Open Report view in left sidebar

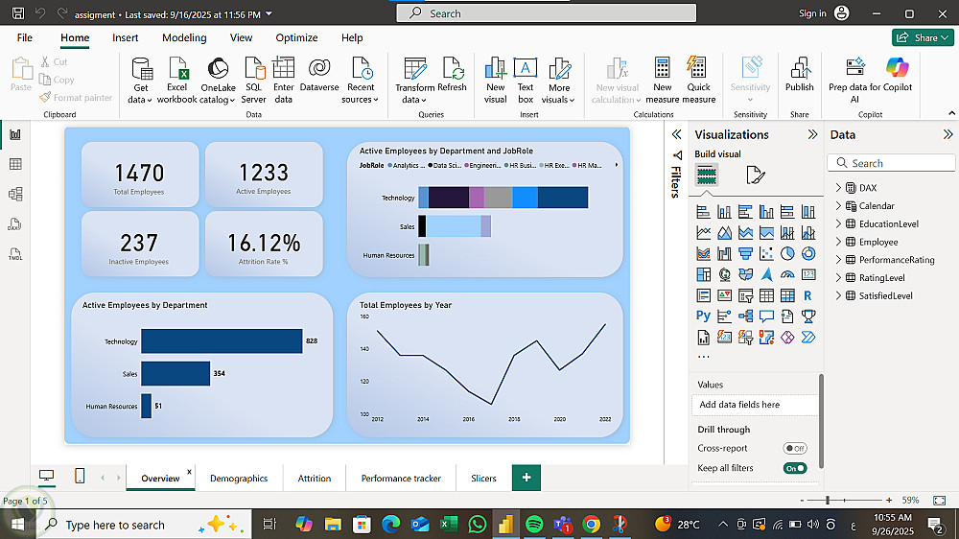(15, 134)
